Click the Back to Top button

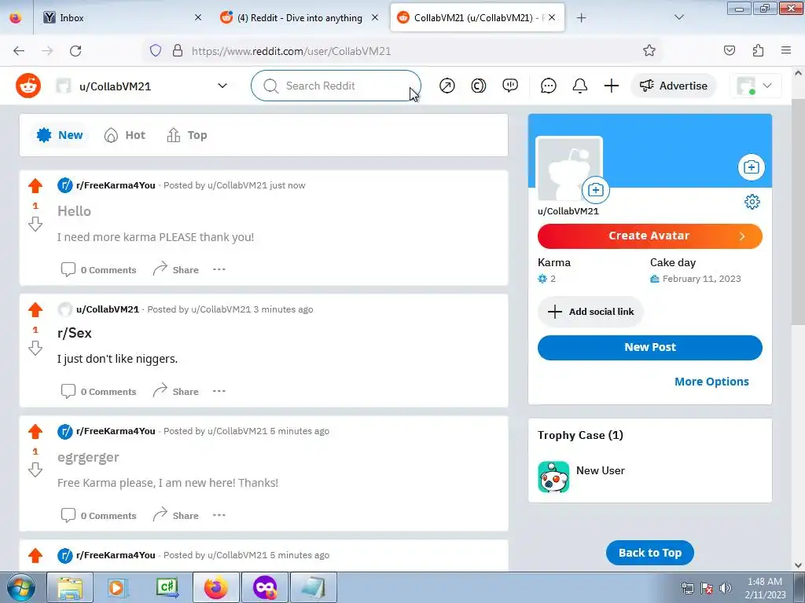650,553
